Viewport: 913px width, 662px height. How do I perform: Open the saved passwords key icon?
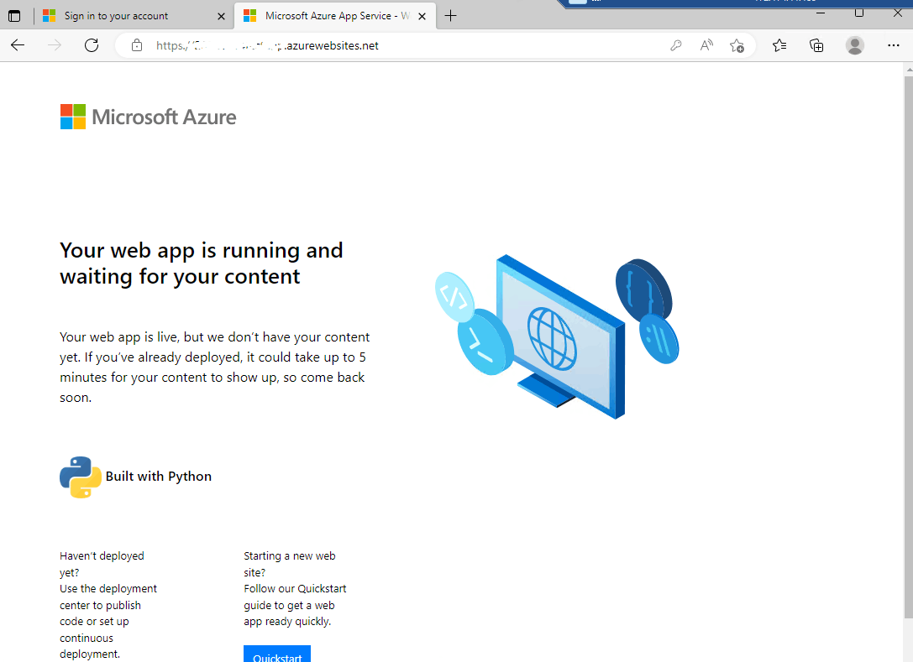pos(675,45)
